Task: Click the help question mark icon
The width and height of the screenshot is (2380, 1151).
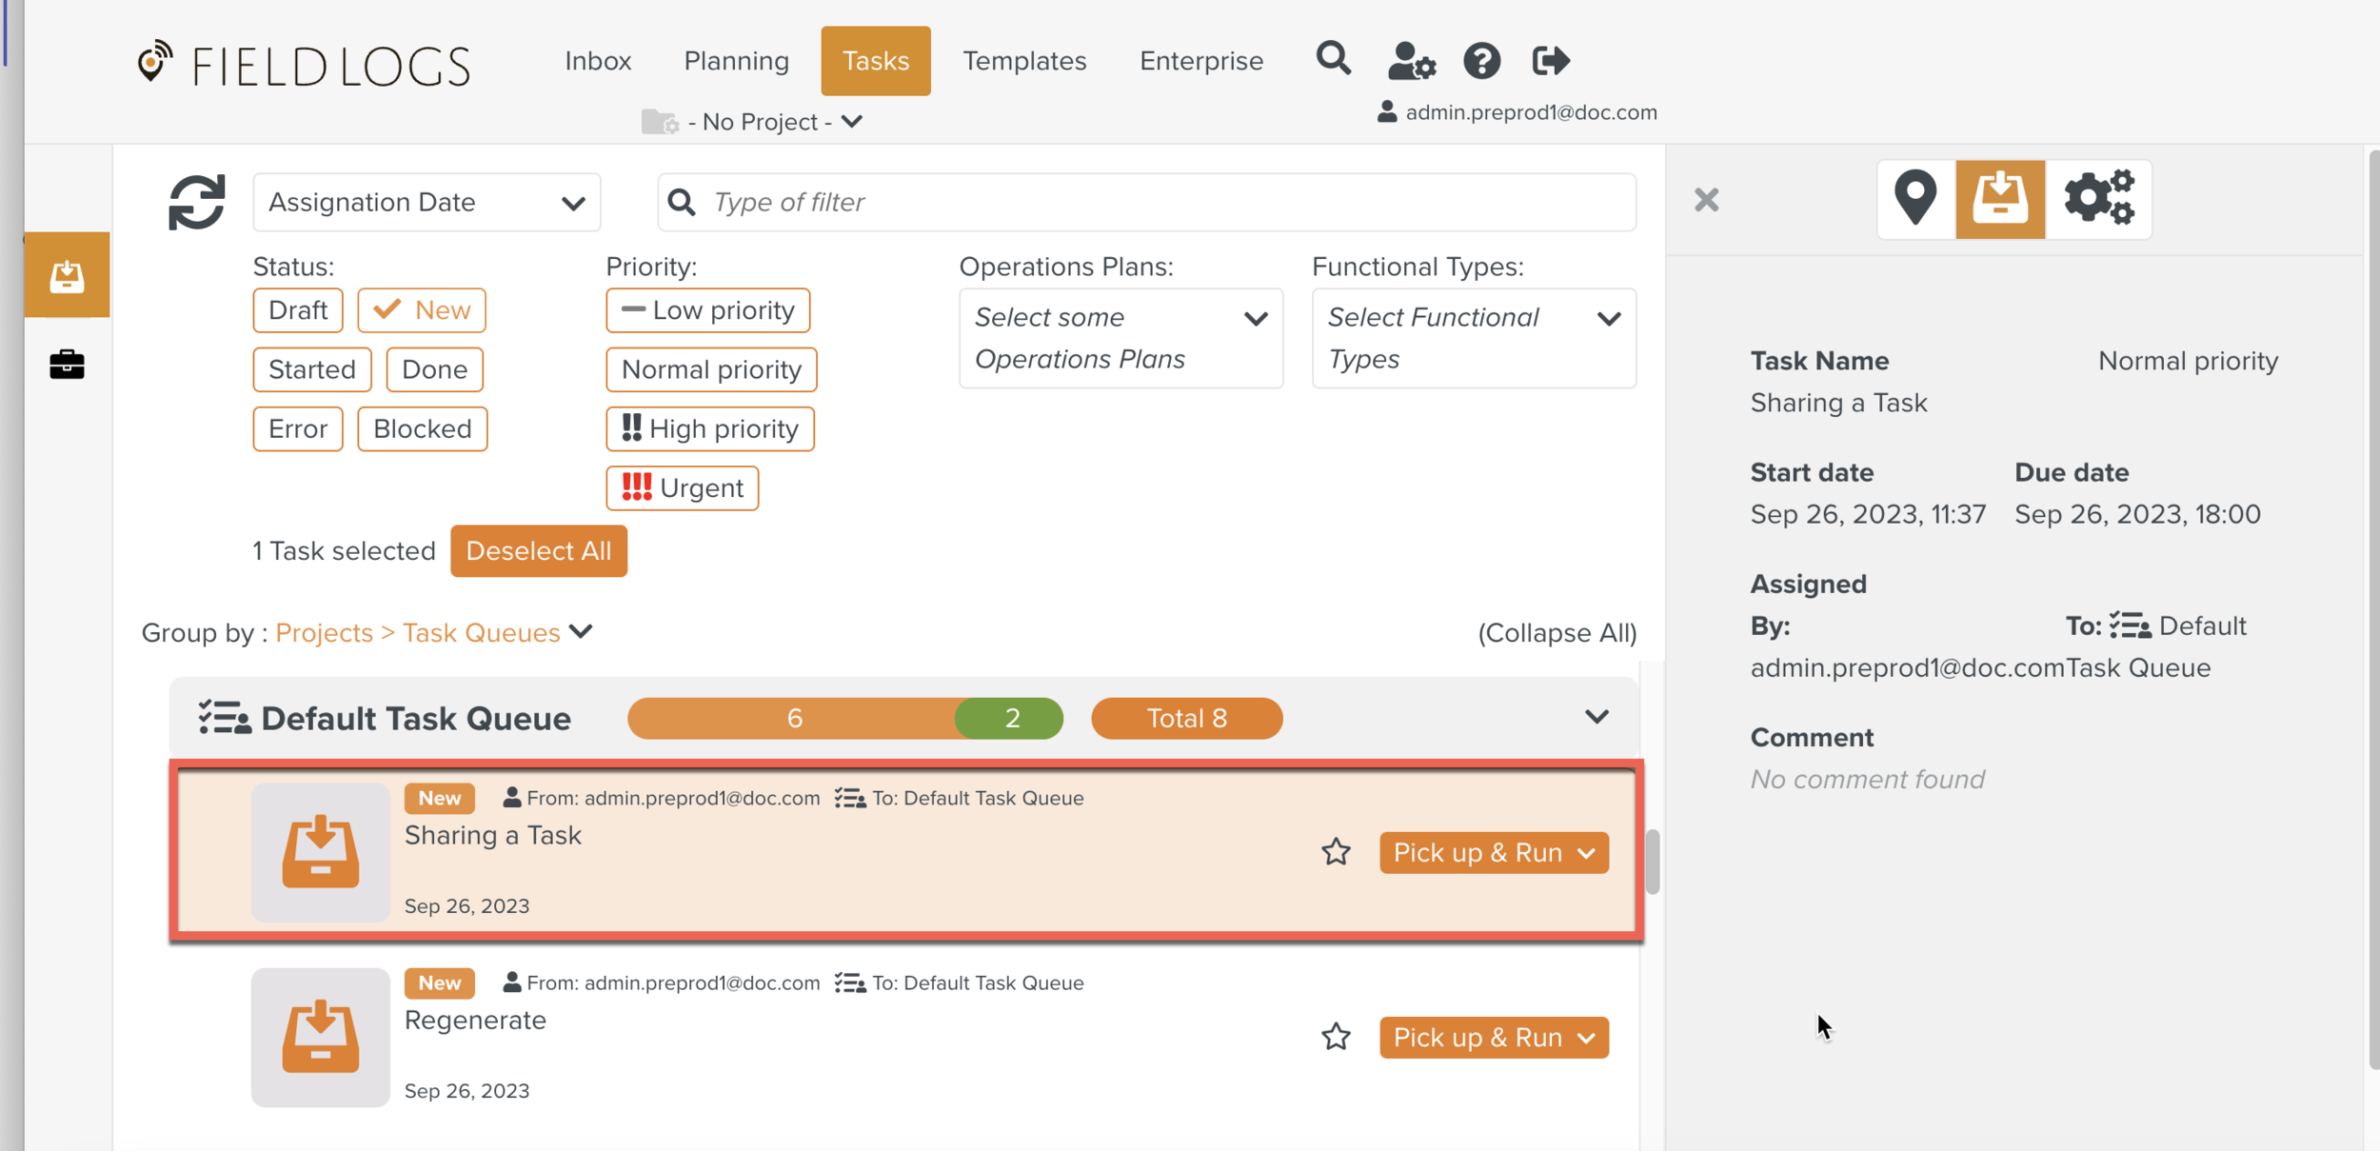Action: pyautogui.click(x=1481, y=61)
